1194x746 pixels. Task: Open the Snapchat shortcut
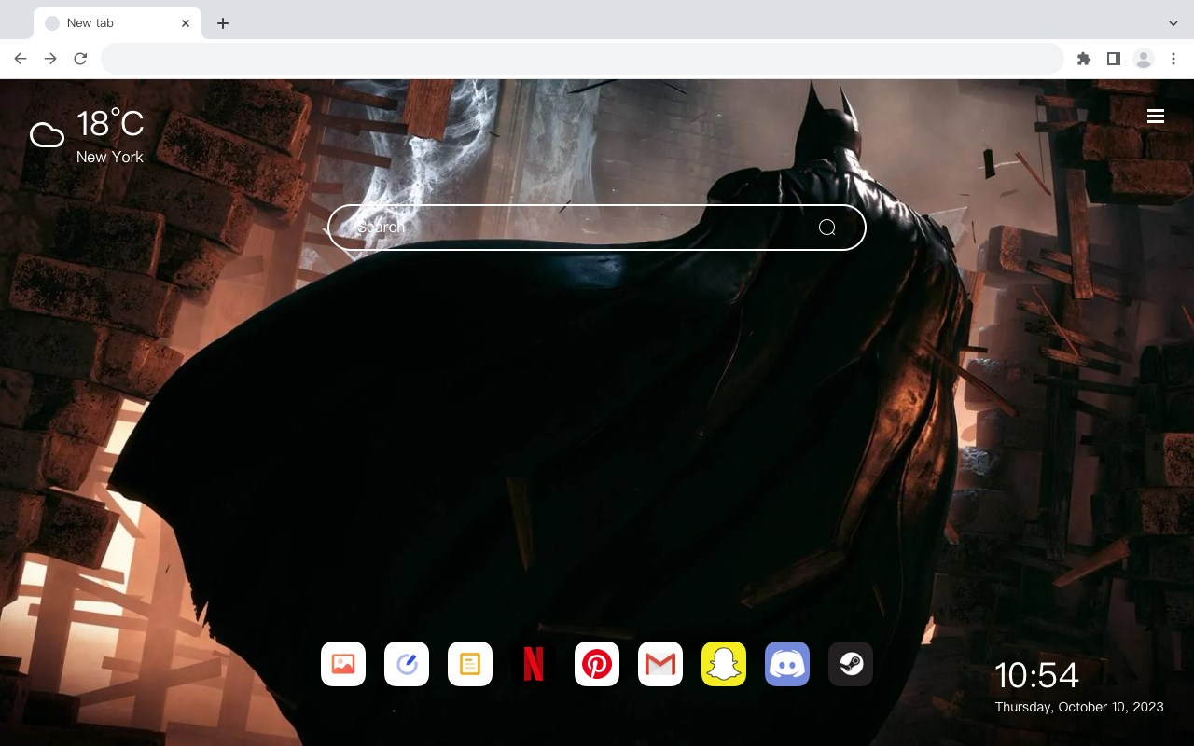tap(724, 664)
